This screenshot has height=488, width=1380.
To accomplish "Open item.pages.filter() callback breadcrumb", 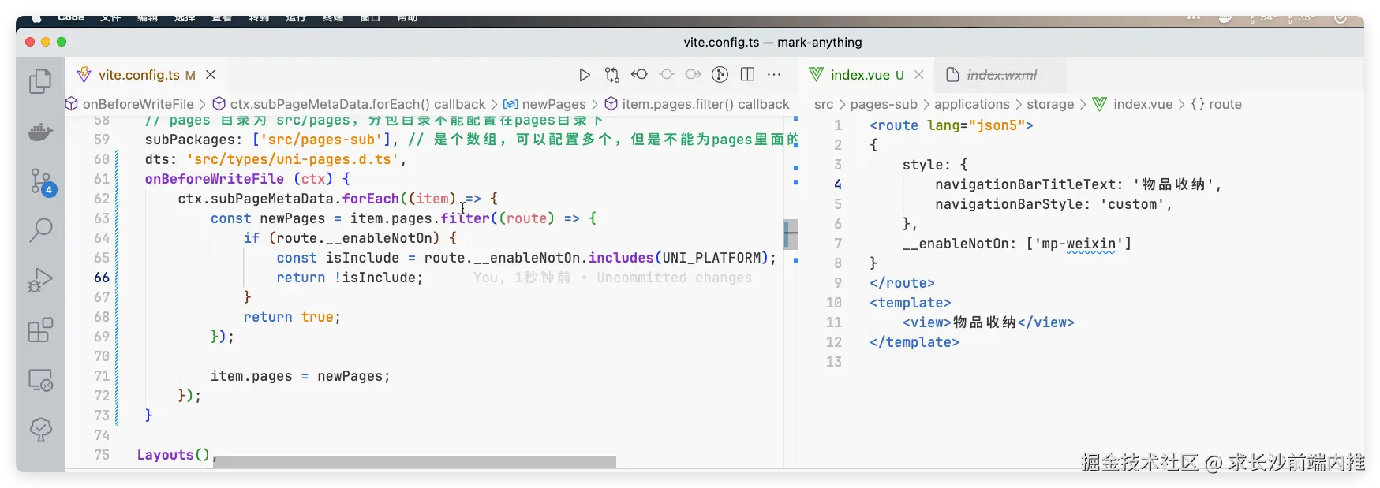I will click(705, 104).
